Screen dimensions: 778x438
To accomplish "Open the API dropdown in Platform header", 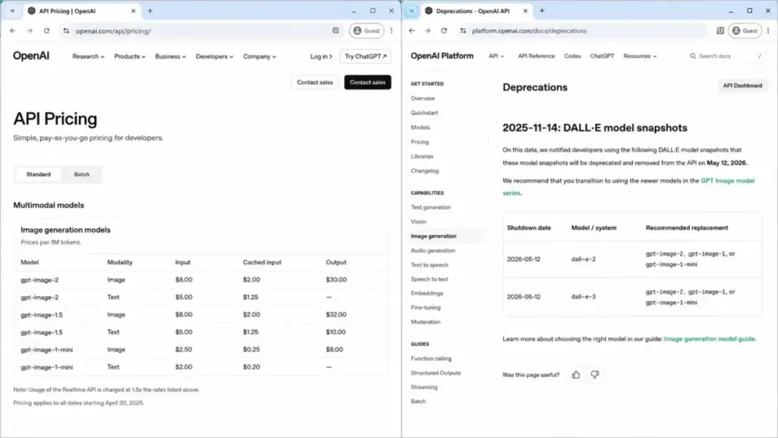I will coord(496,56).
